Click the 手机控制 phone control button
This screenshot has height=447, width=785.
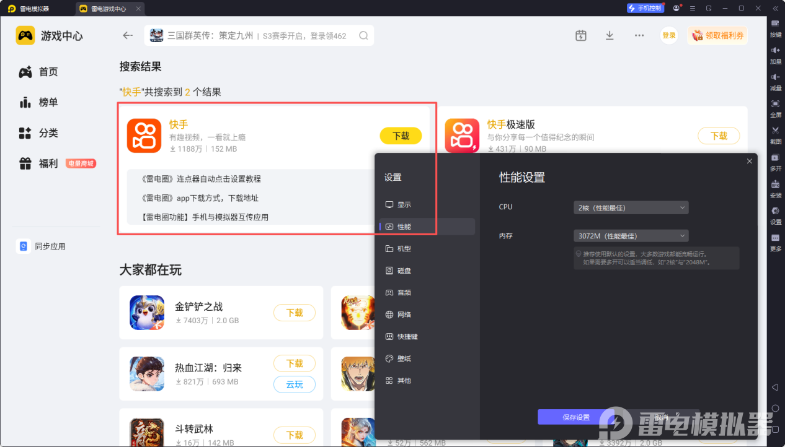pos(645,8)
